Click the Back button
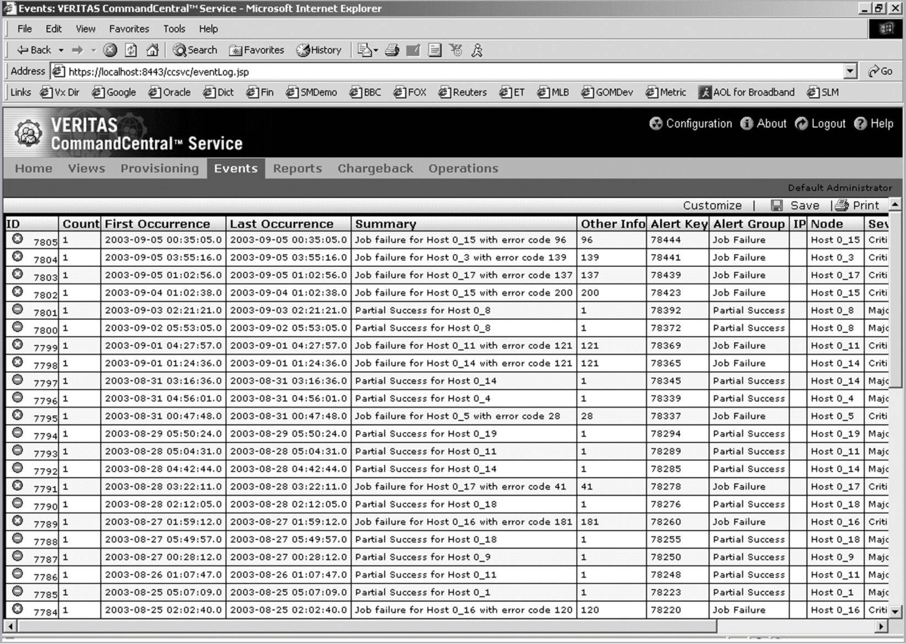This screenshot has width=906, height=644. pos(34,50)
